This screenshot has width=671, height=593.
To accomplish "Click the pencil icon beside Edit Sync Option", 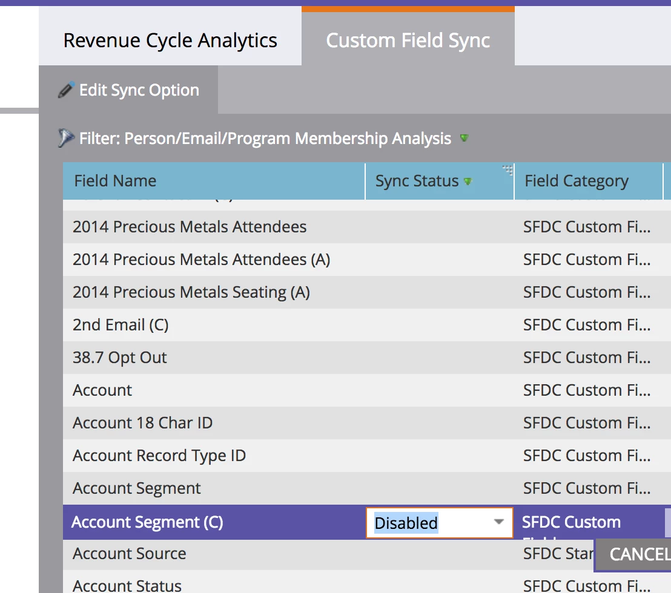I will [67, 90].
